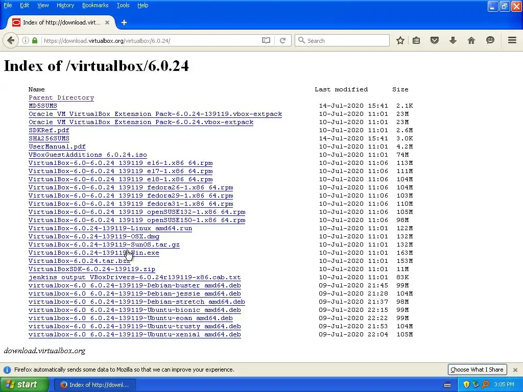
Task: Open UserManual.pdf link
Action: tap(57, 146)
